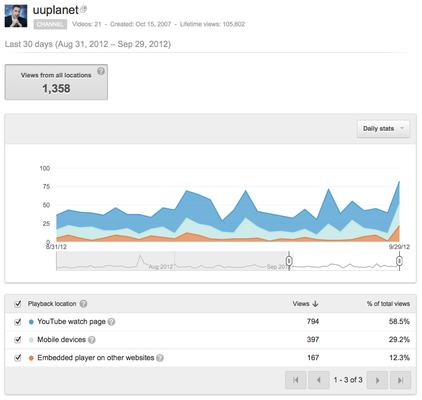
Task: Toggle the select-all checkbox in table header
Action: click(18, 304)
